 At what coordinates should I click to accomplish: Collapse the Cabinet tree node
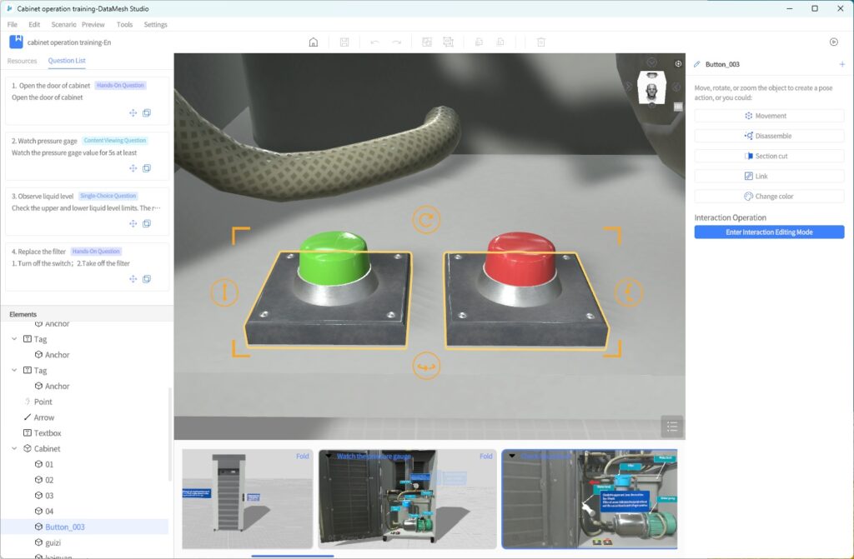click(14, 449)
